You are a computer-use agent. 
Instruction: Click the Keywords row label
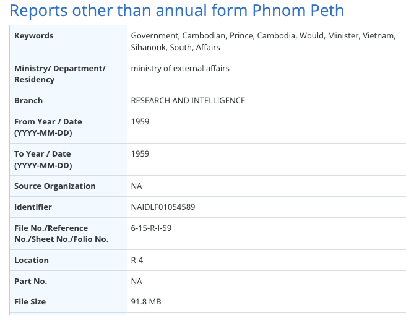point(34,36)
